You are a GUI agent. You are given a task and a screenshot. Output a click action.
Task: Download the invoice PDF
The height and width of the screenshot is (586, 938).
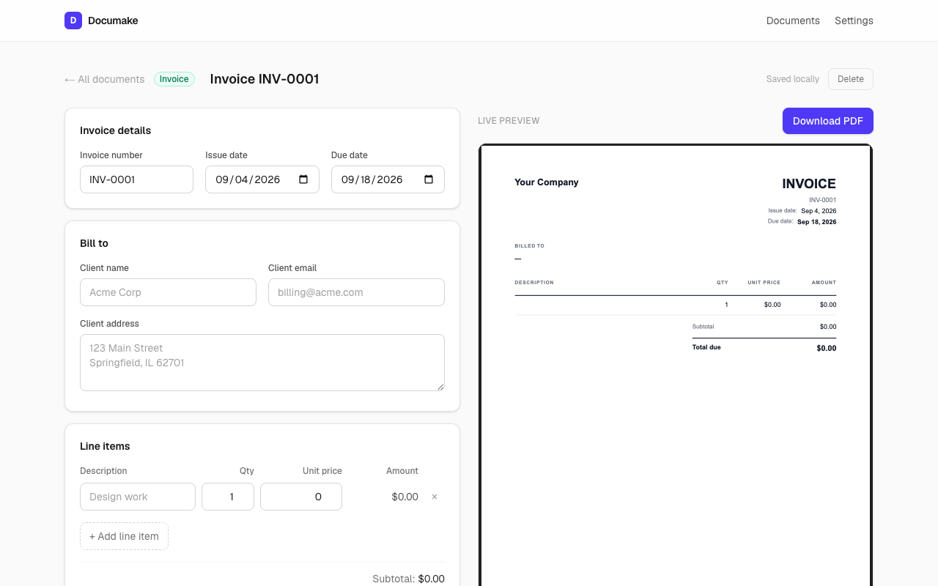(x=828, y=121)
